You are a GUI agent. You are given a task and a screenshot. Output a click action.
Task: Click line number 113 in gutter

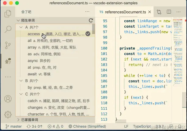(104, 119)
